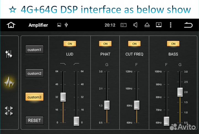The image size is (199, 134).
Task: Select the custom1 preset
Action: pos(34,50)
